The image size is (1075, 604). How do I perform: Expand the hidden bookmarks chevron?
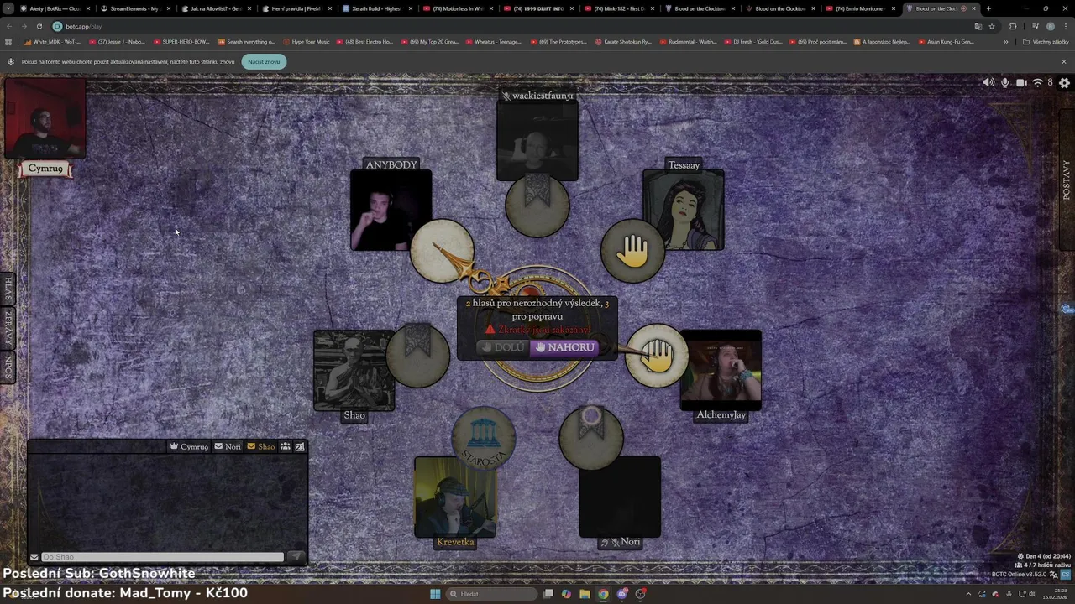tap(1006, 41)
